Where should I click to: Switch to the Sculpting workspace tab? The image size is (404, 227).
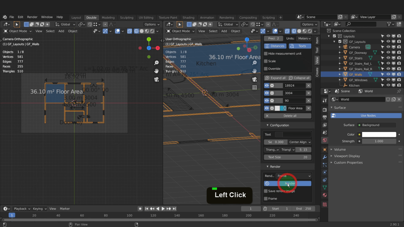click(127, 17)
